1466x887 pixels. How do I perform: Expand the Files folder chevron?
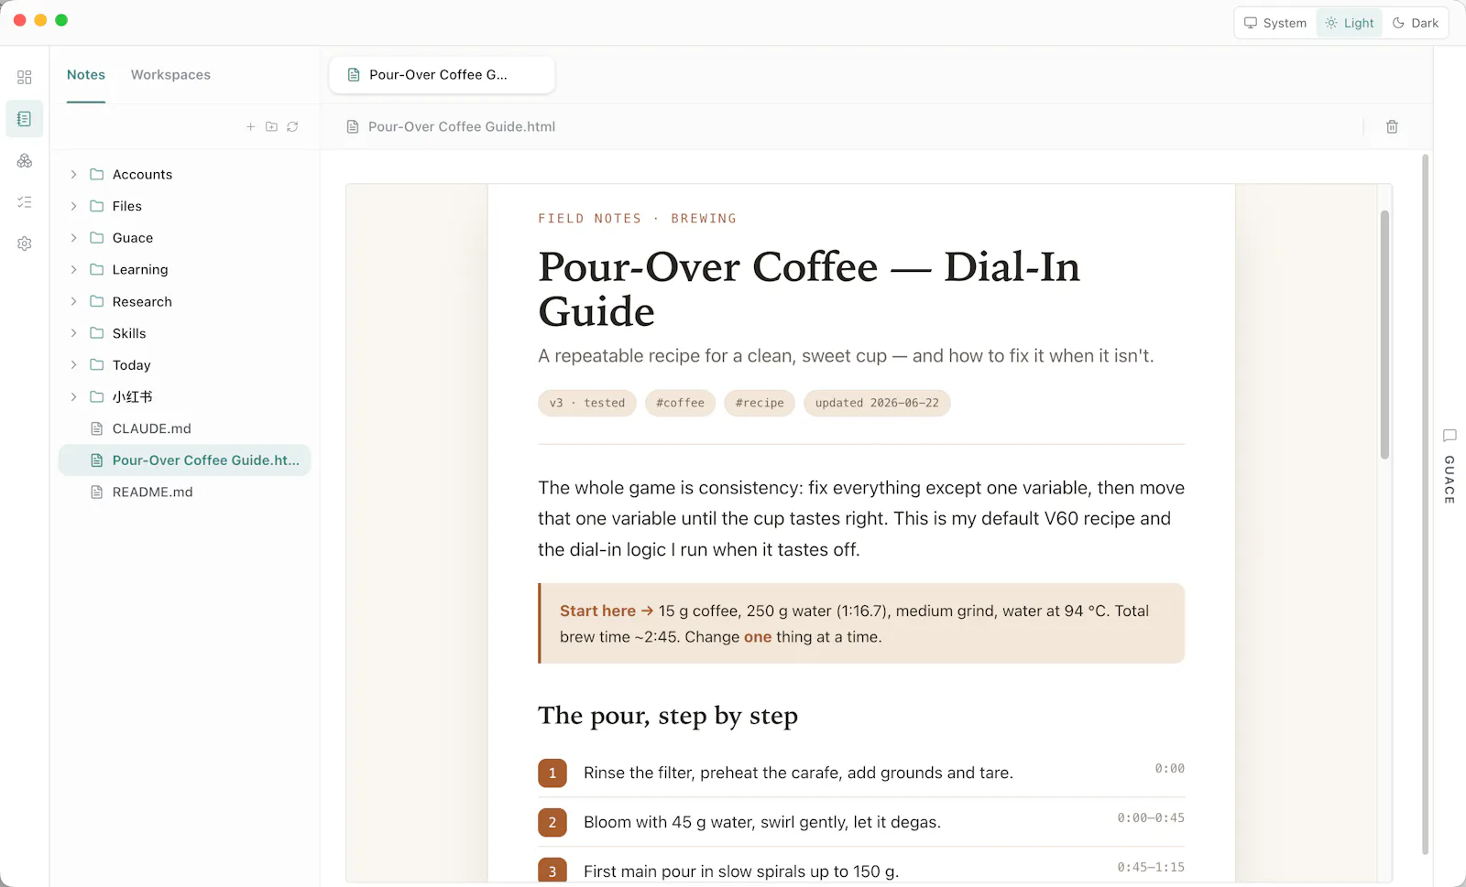click(73, 206)
